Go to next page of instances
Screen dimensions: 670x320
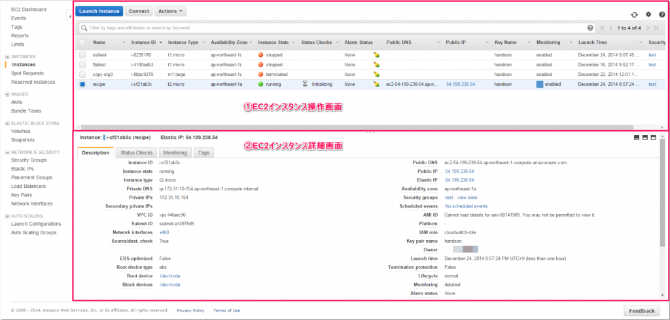[648, 27]
